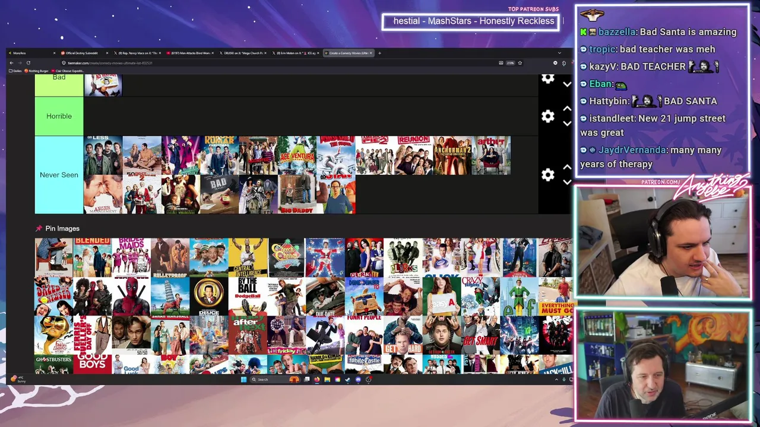760x427 pixels.
Task: Open settings gear for the Horrible tier
Action: coord(547,116)
